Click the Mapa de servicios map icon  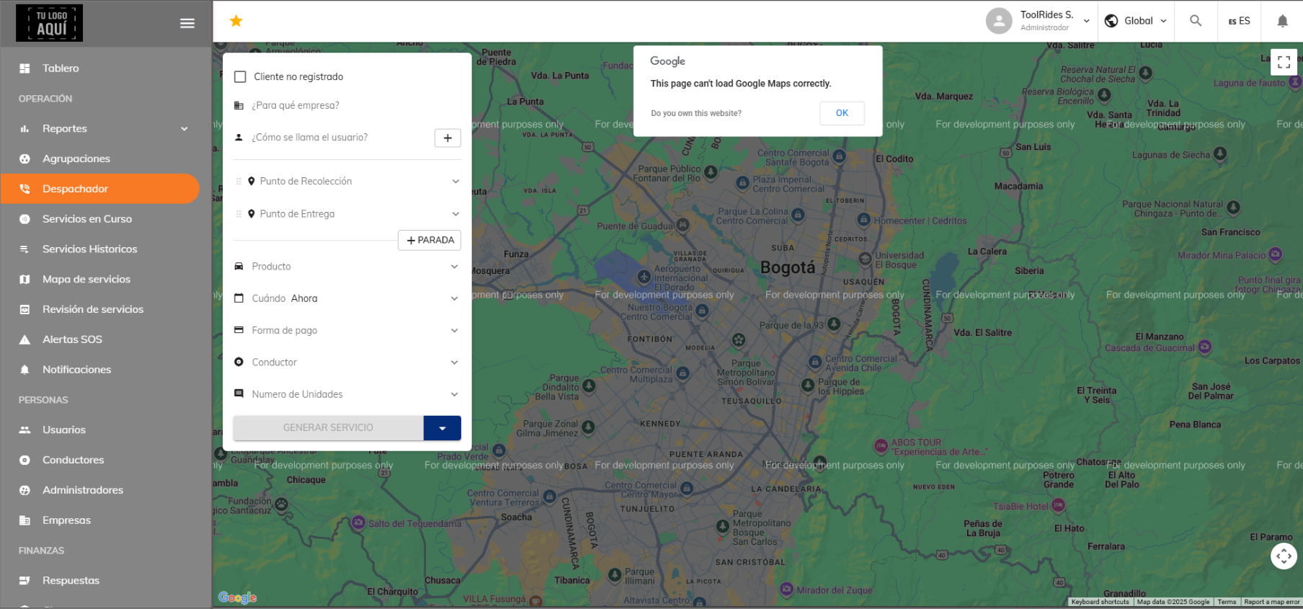click(25, 280)
